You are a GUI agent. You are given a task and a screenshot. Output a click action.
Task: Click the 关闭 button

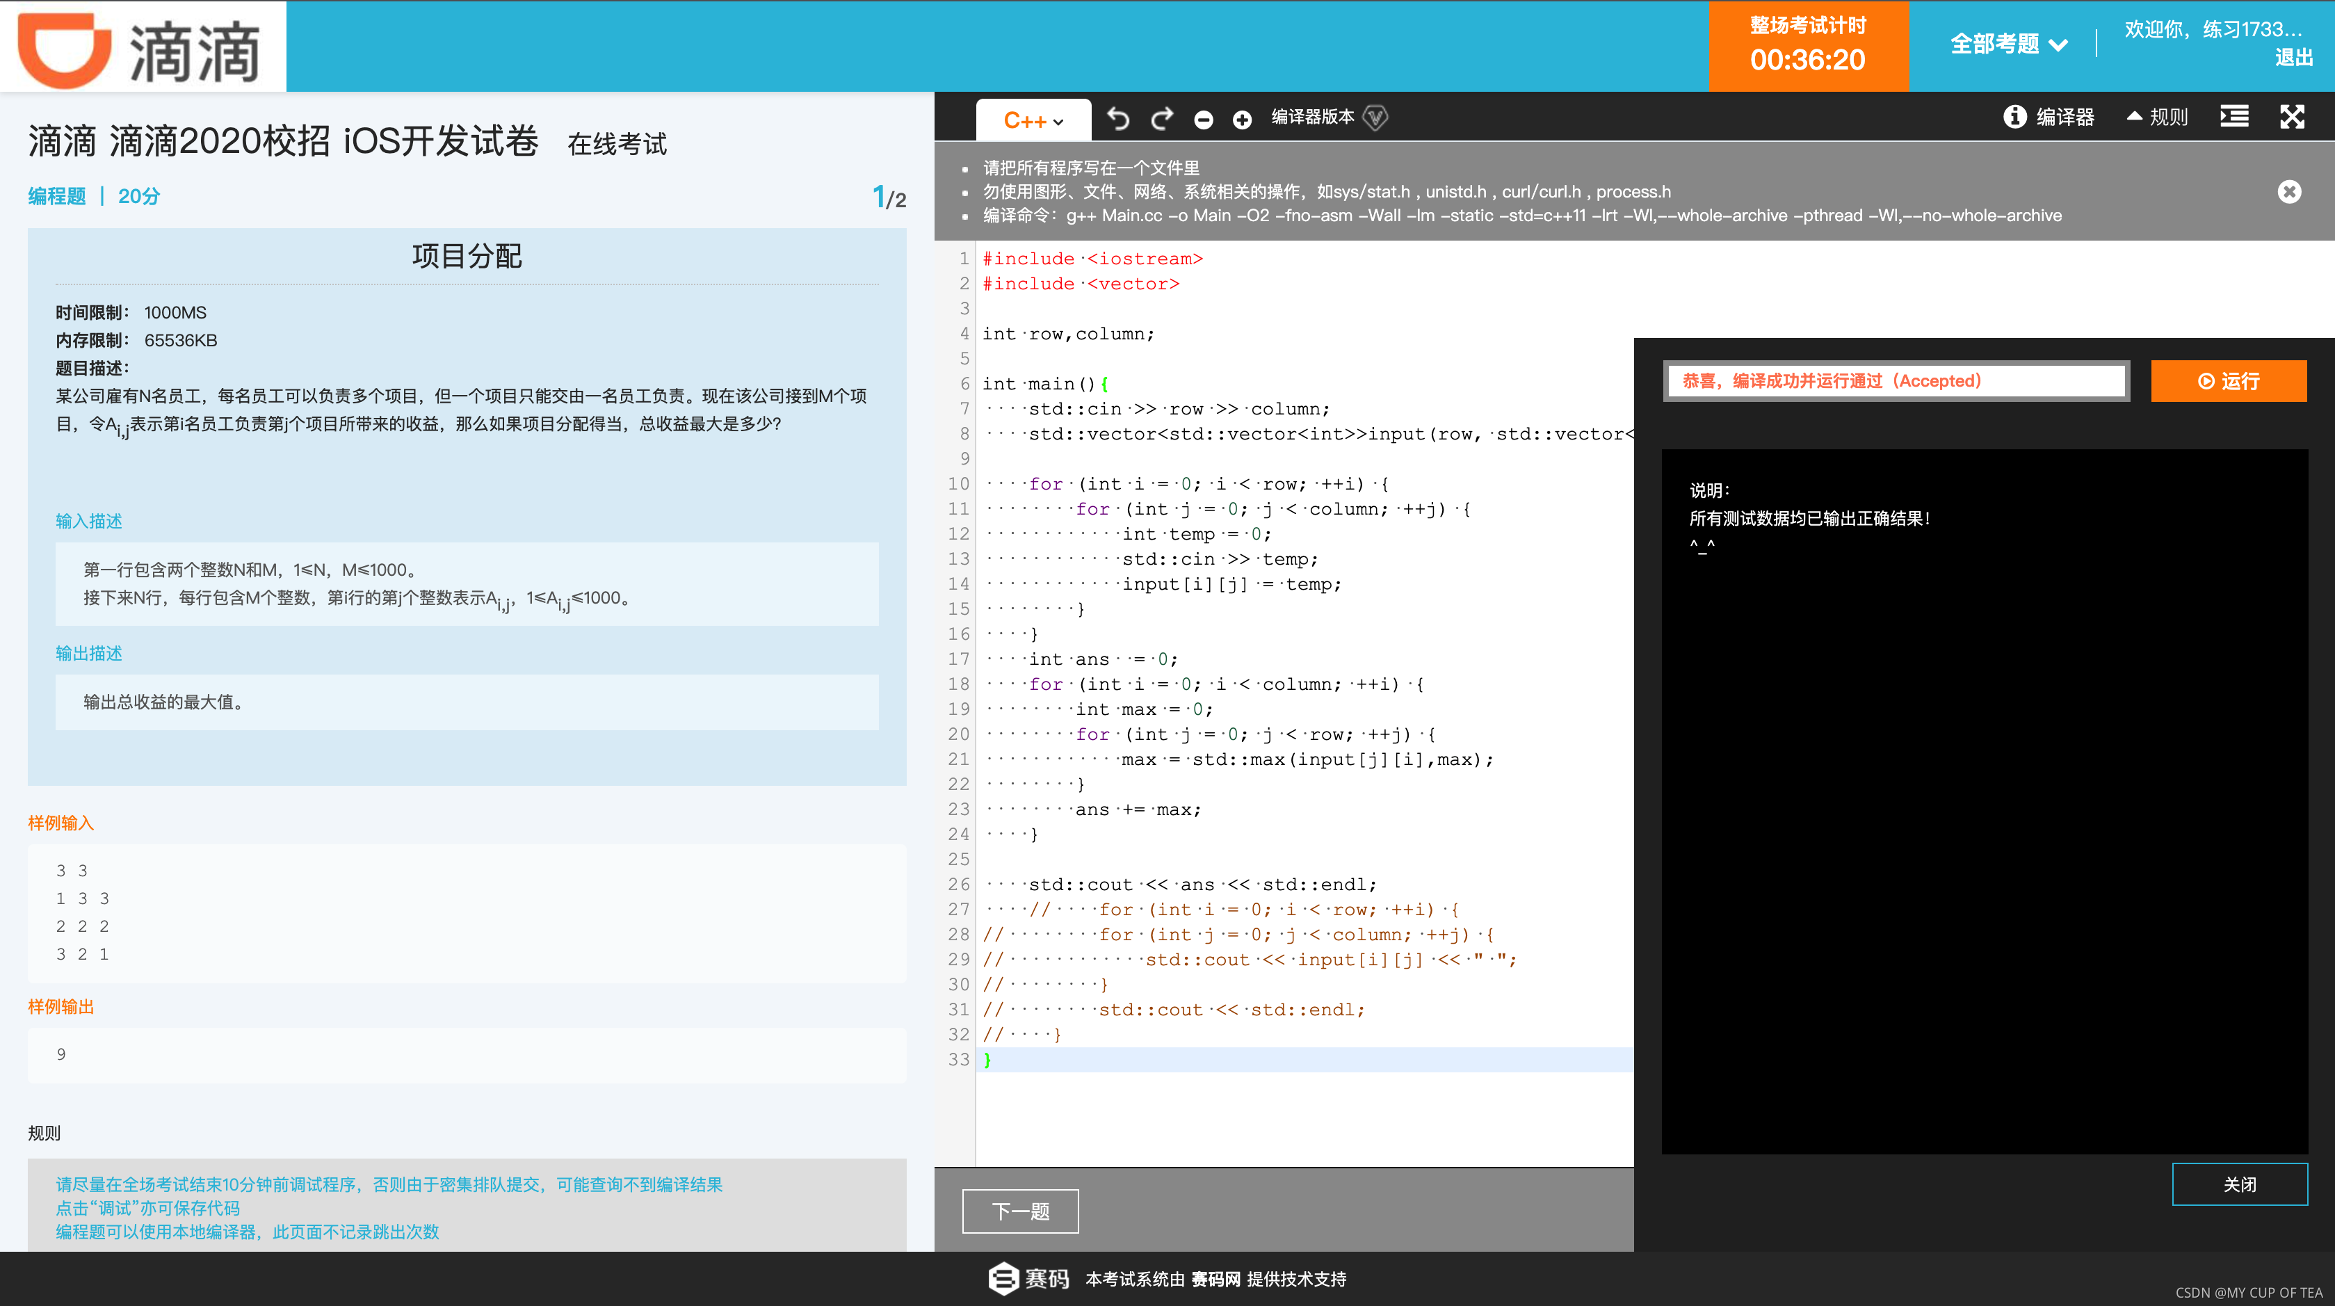2239,1184
